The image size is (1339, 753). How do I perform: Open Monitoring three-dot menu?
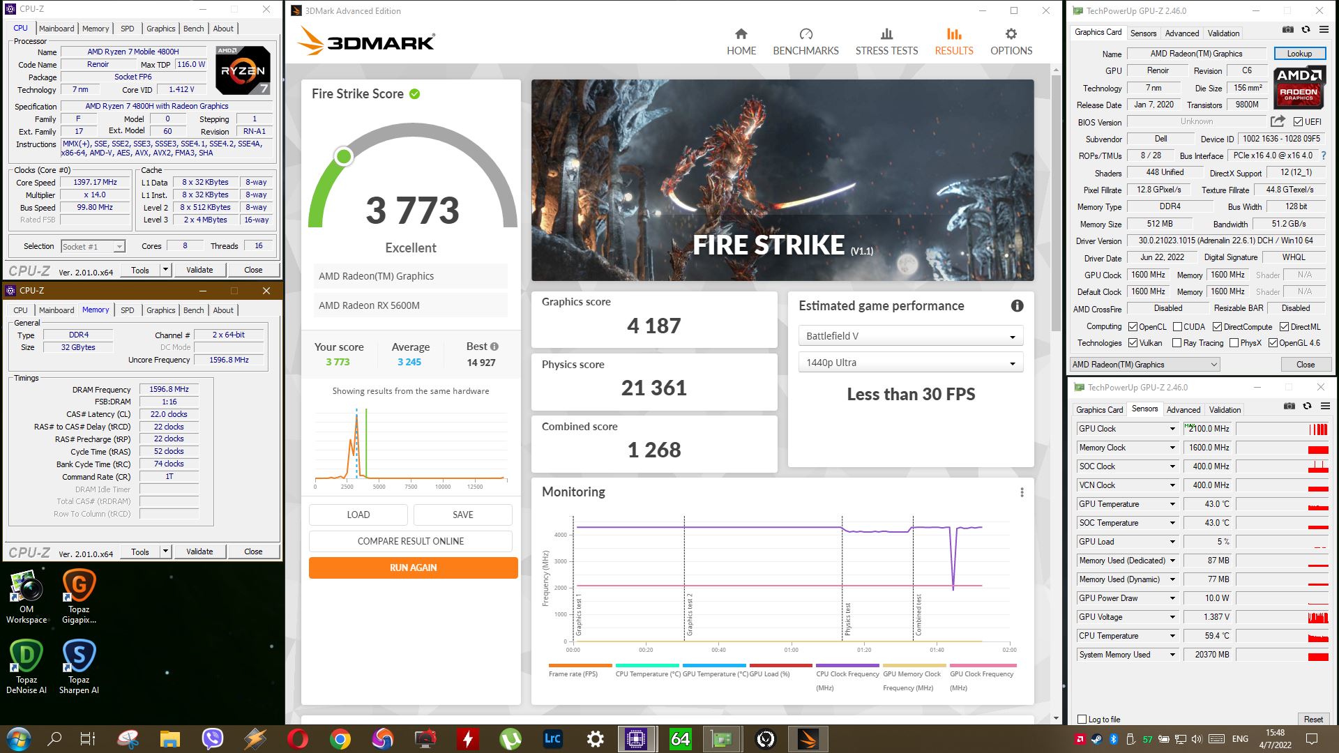click(x=1022, y=492)
